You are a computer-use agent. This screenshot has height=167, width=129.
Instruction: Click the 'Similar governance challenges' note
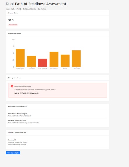(17, 144)
